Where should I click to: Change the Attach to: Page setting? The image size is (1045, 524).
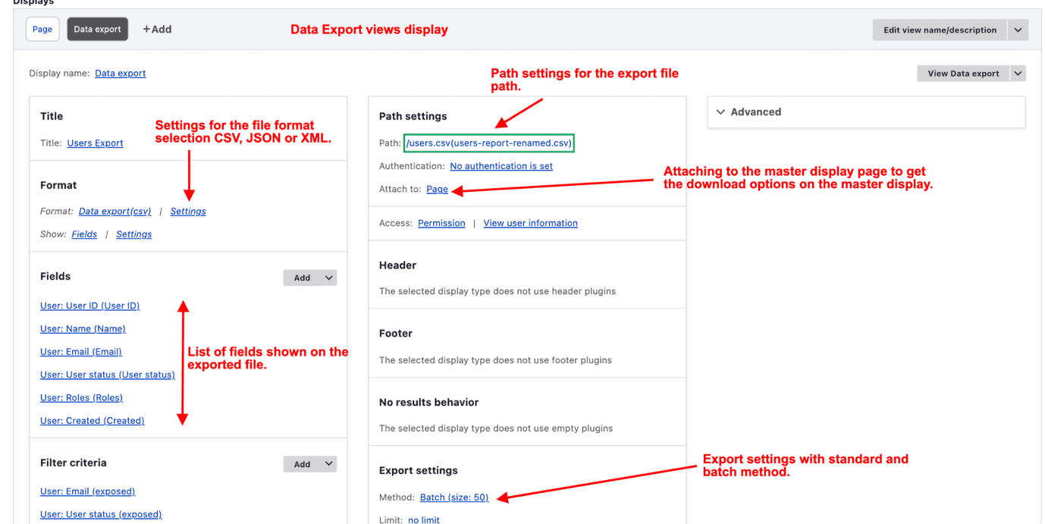437,189
